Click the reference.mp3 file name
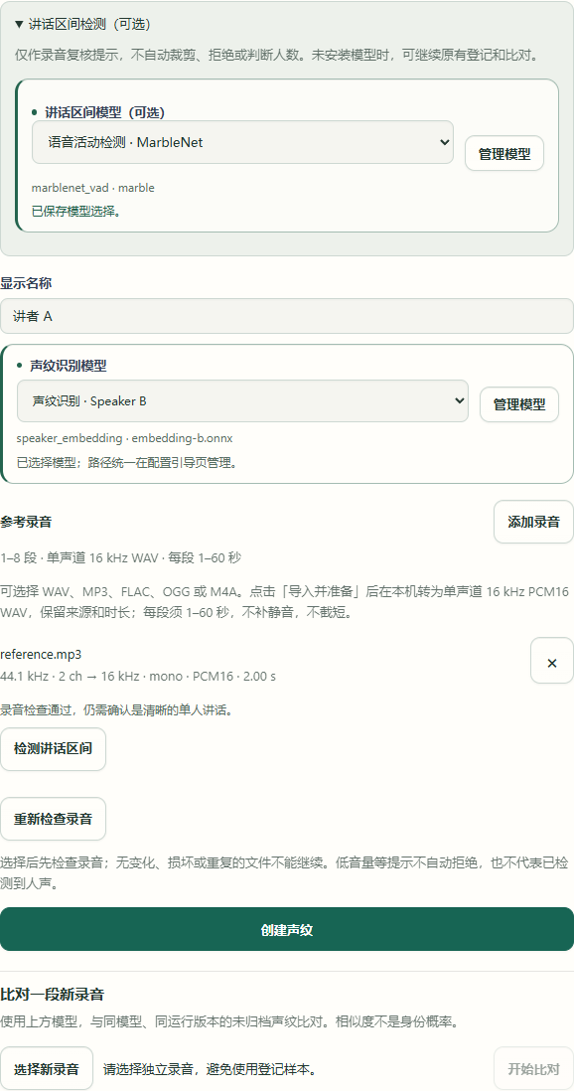The image size is (574, 1091). [41, 654]
